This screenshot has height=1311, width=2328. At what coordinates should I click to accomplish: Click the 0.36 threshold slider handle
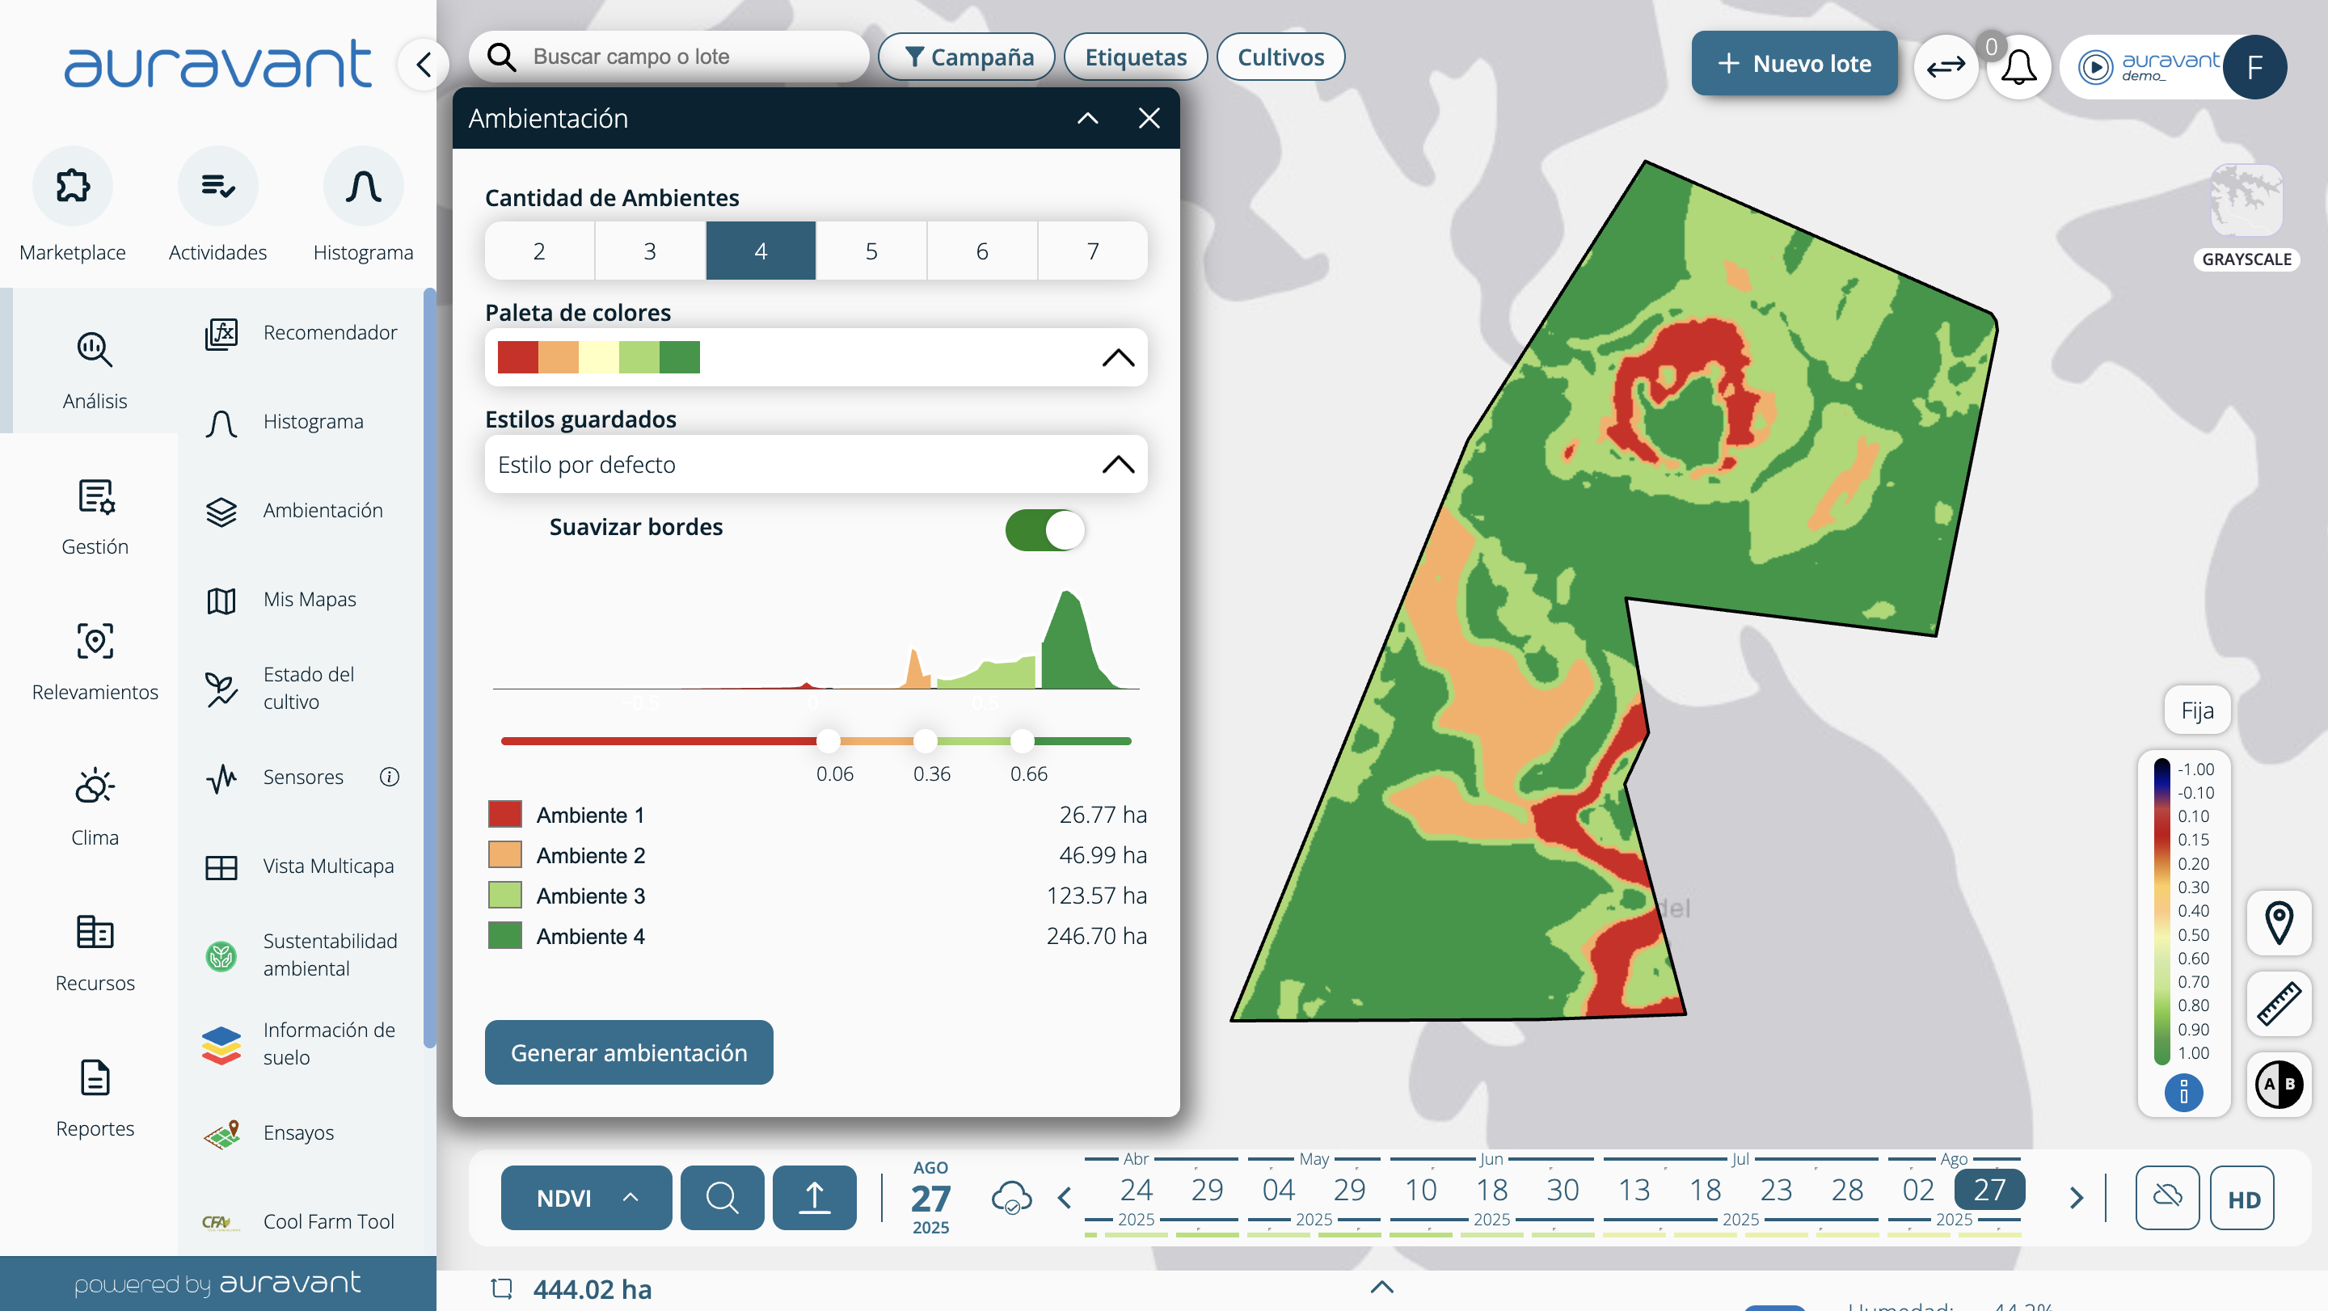pos(925,741)
